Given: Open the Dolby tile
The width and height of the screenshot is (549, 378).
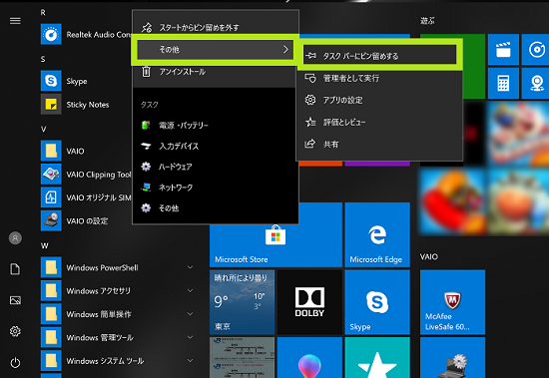Looking at the screenshot, I should 309,302.
